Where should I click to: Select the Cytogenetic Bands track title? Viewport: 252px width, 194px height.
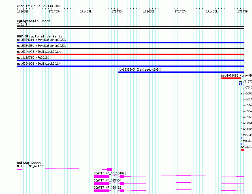pos(34,21)
